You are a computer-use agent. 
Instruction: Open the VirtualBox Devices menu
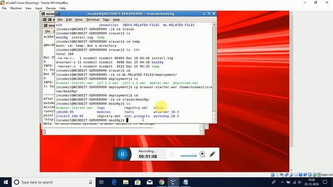pyautogui.click(x=51, y=8)
